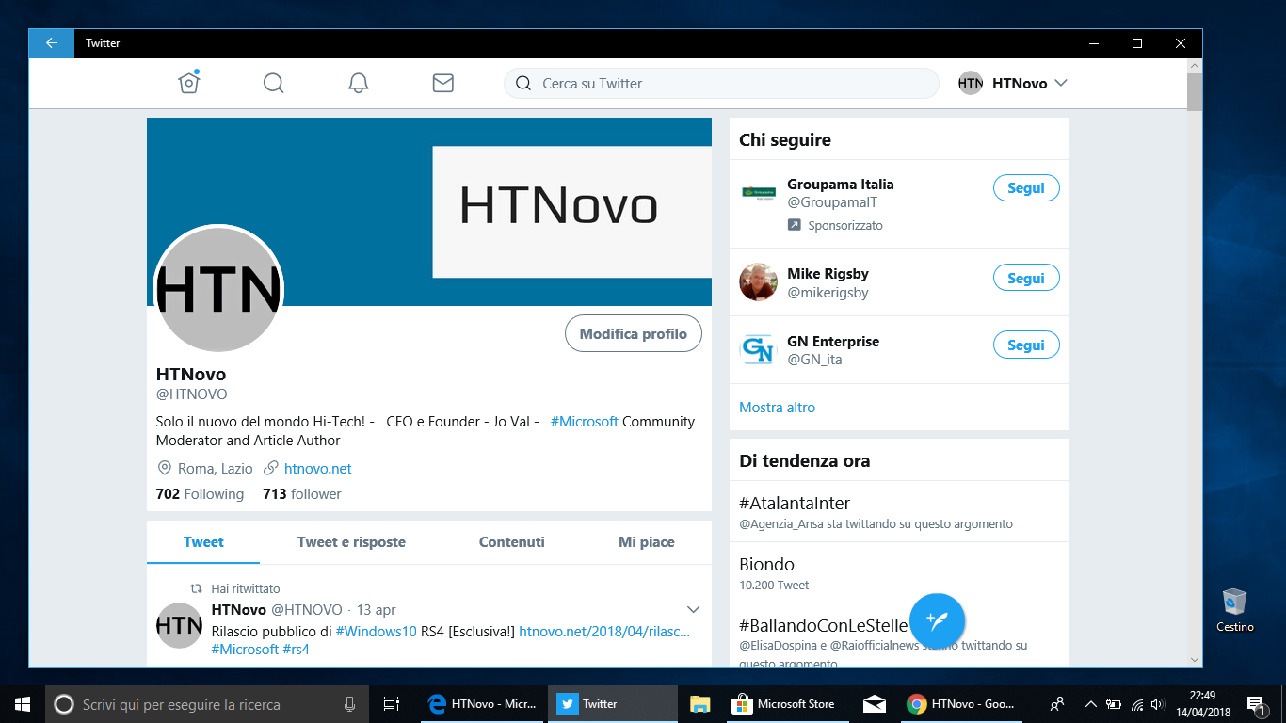This screenshot has height=723, width=1286.
Task: Click the HTNovo banner header image
Action: (429, 212)
